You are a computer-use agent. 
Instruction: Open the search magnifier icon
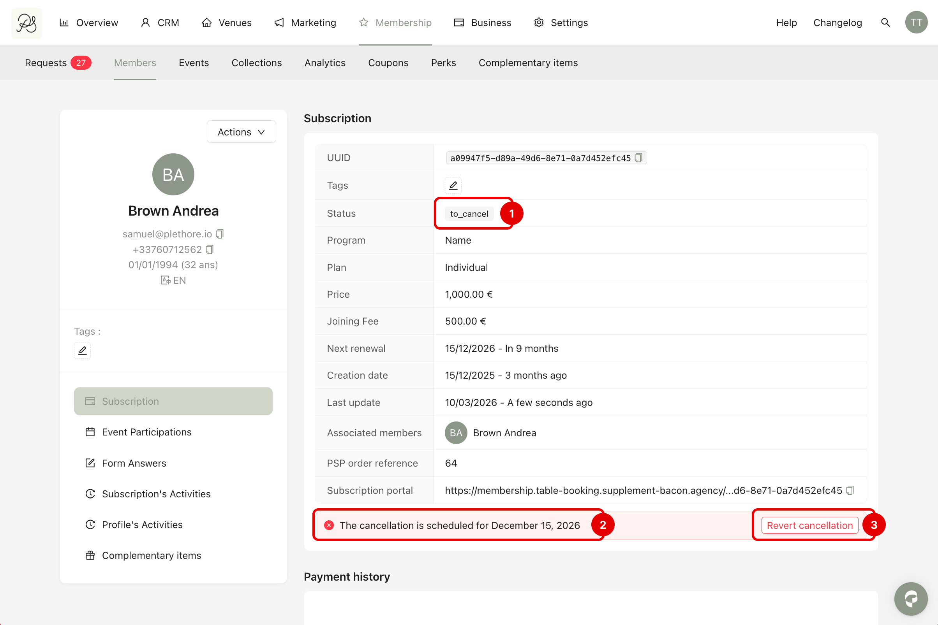(885, 23)
